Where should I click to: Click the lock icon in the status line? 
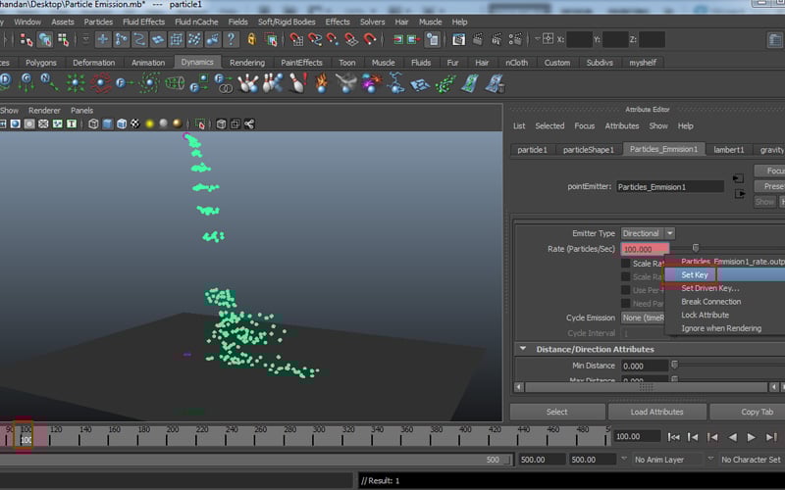pyautogui.click(x=252, y=40)
